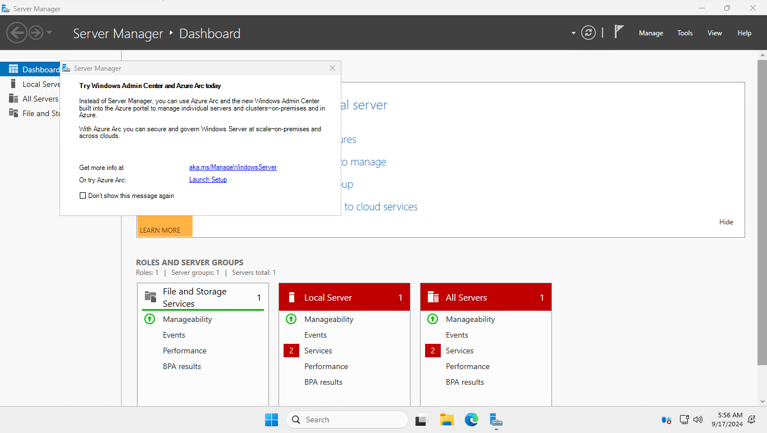
Task: Open the notification center bell icon
Action: tap(752, 420)
